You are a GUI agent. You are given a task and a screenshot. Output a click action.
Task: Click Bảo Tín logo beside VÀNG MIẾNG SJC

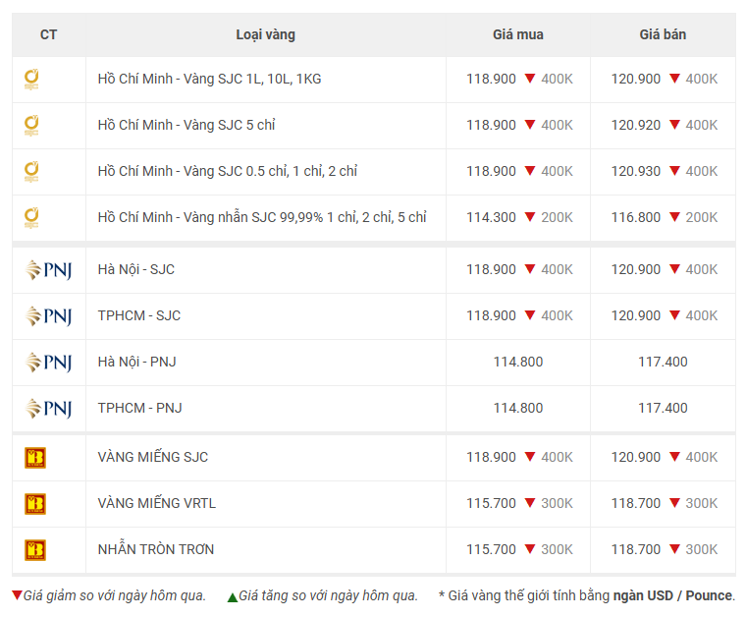coord(35,458)
